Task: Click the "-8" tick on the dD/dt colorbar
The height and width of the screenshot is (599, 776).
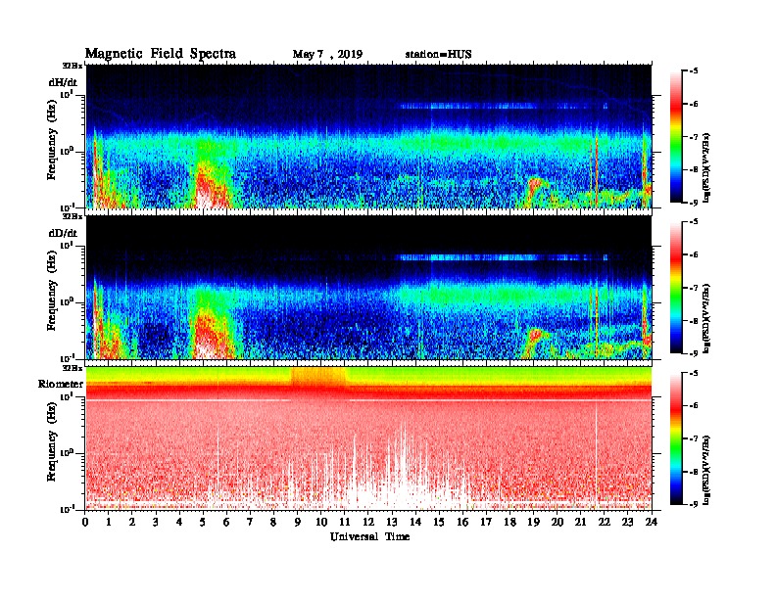Action: [x=694, y=321]
